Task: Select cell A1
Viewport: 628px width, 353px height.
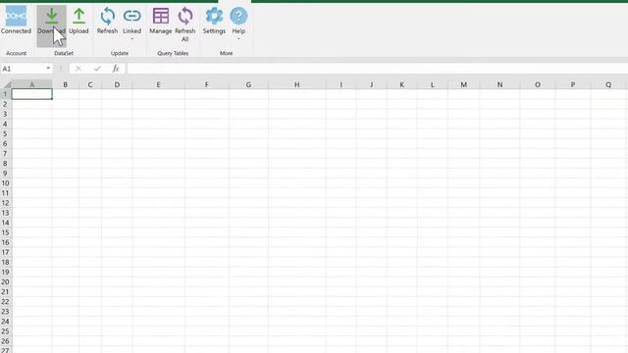Action: pyautogui.click(x=32, y=94)
